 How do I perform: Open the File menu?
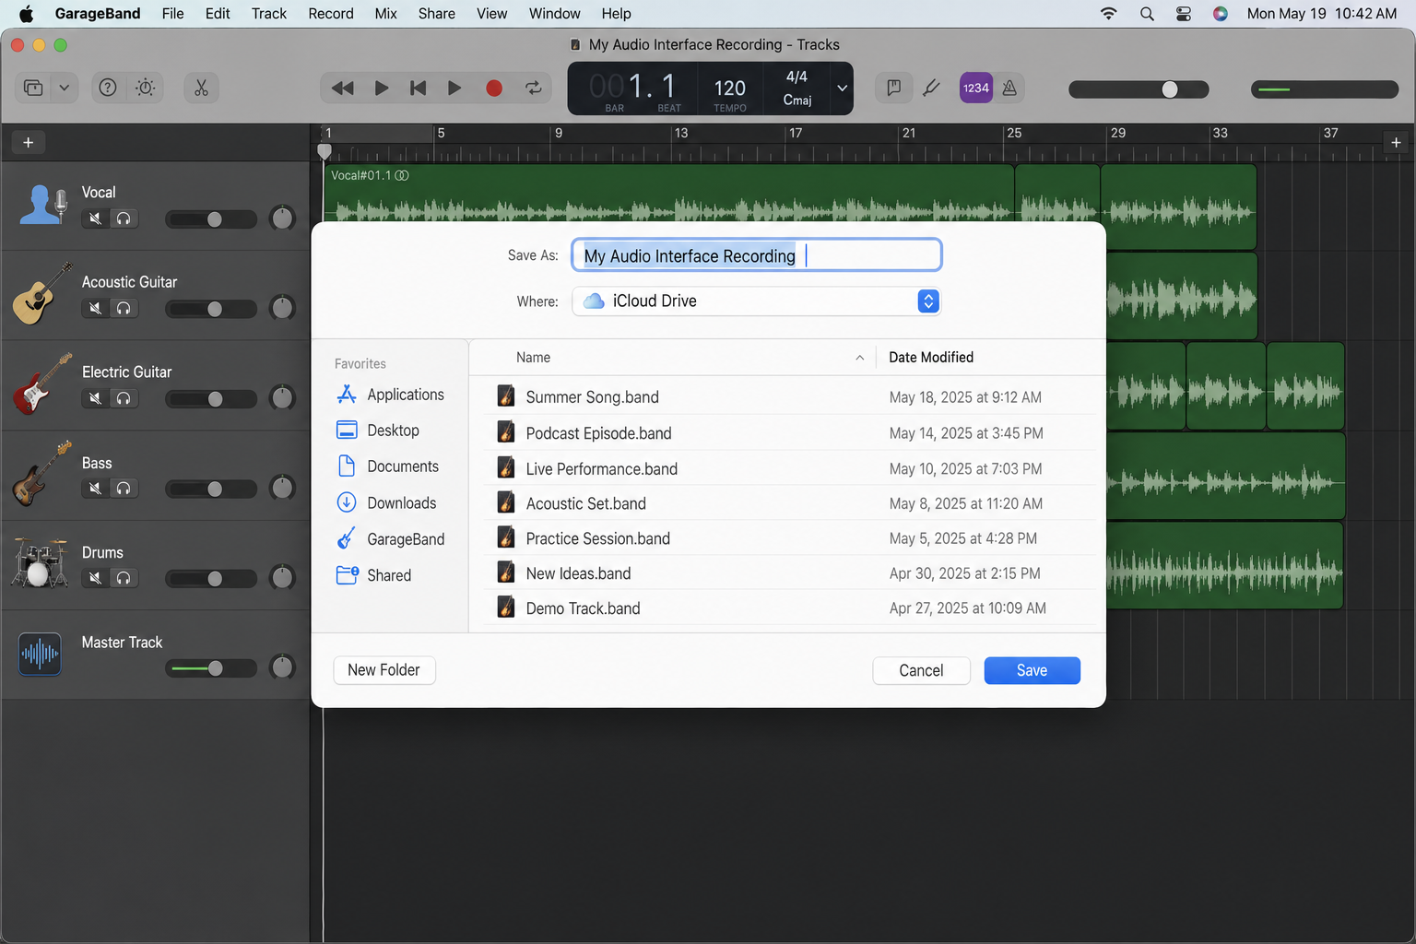tap(172, 14)
